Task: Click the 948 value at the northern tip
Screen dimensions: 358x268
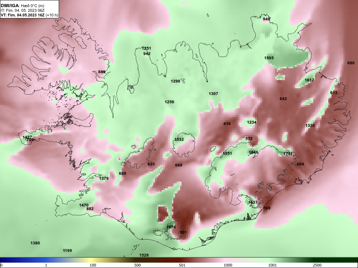Action: 266,19
